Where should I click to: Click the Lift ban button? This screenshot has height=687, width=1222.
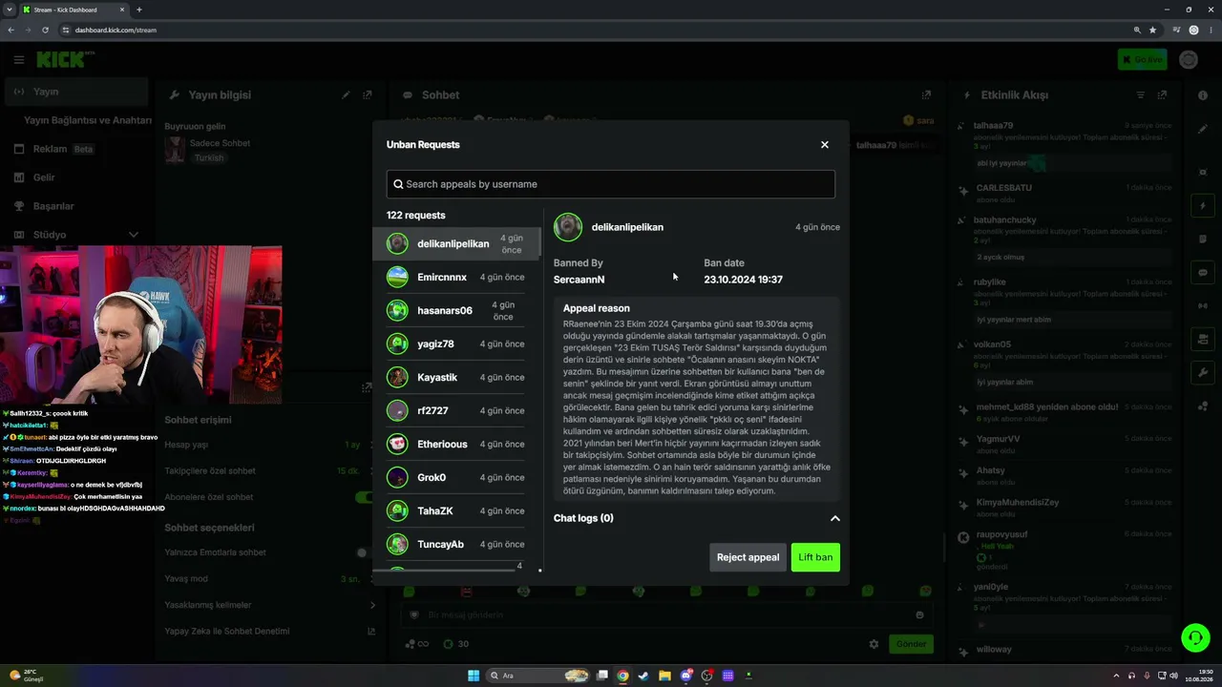[x=815, y=557]
